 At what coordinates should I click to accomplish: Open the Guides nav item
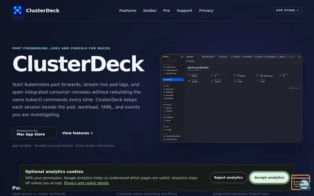click(150, 11)
